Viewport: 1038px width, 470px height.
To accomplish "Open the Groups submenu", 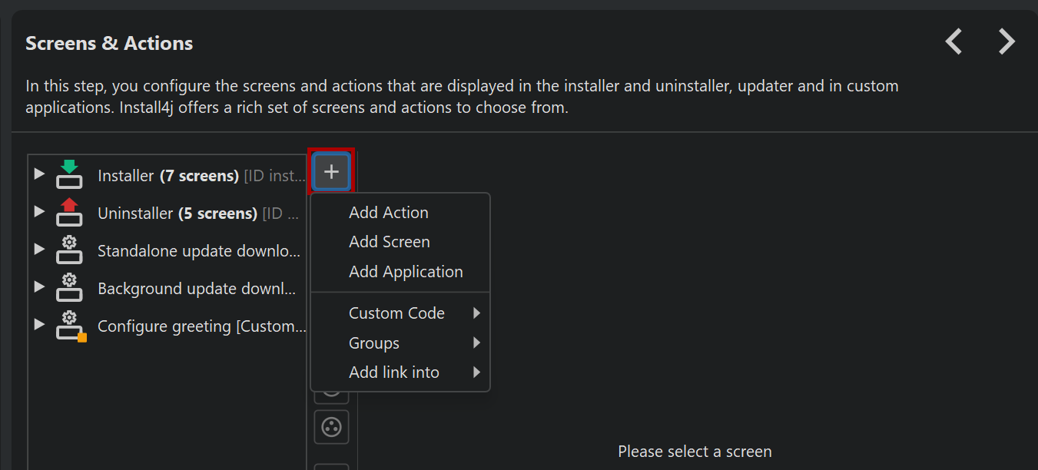I will [374, 343].
